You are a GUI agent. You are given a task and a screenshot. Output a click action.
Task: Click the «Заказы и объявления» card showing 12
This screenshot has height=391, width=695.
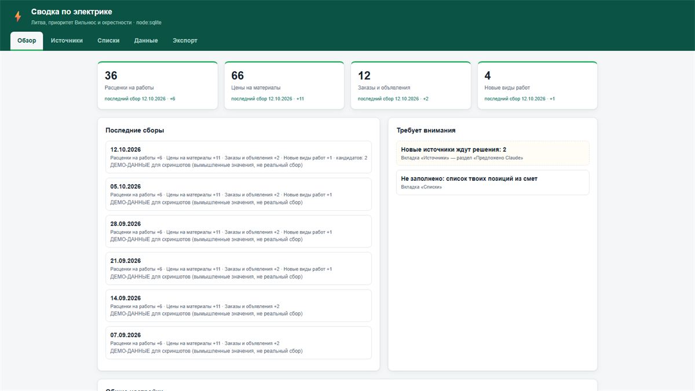[411, 85]
